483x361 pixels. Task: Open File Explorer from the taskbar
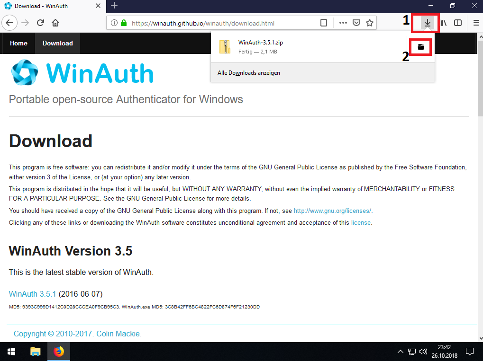coord(36,352)
